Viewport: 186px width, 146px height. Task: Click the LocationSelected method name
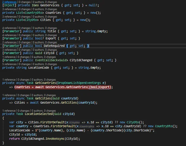click(39, 114)
